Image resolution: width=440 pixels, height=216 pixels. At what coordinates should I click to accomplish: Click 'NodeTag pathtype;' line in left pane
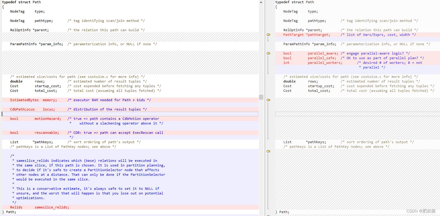(x=77, y=21)
